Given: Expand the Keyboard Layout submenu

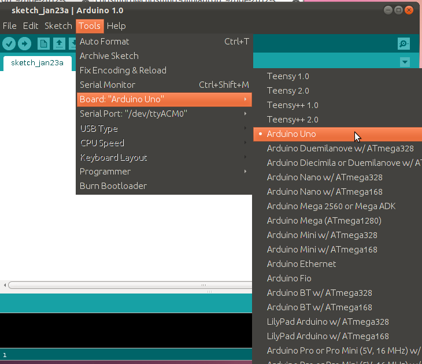Looking at the screenshot, I should pos(164,157).
